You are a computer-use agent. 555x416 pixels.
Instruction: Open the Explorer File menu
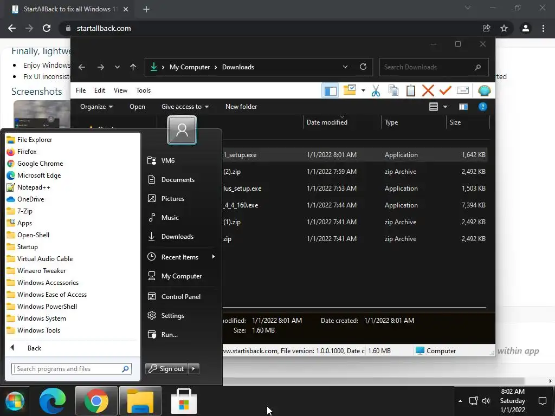point(81,90)
